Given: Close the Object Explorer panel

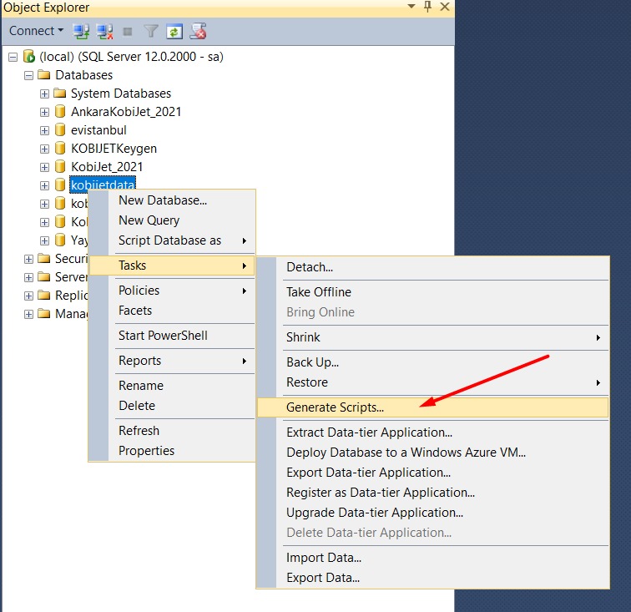Looking at the screenshot, I should pos(444,7).
